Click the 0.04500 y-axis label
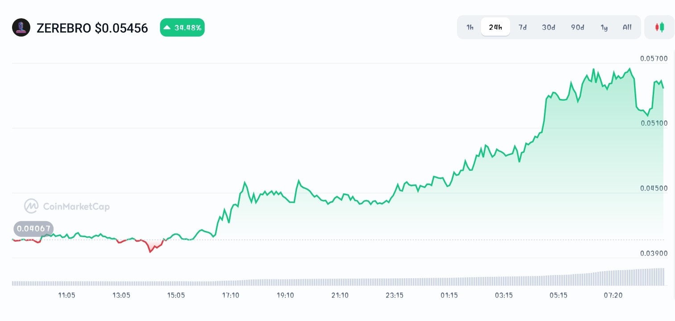Image resolution: width=675 pixels, height=321 pixels. 654,188
